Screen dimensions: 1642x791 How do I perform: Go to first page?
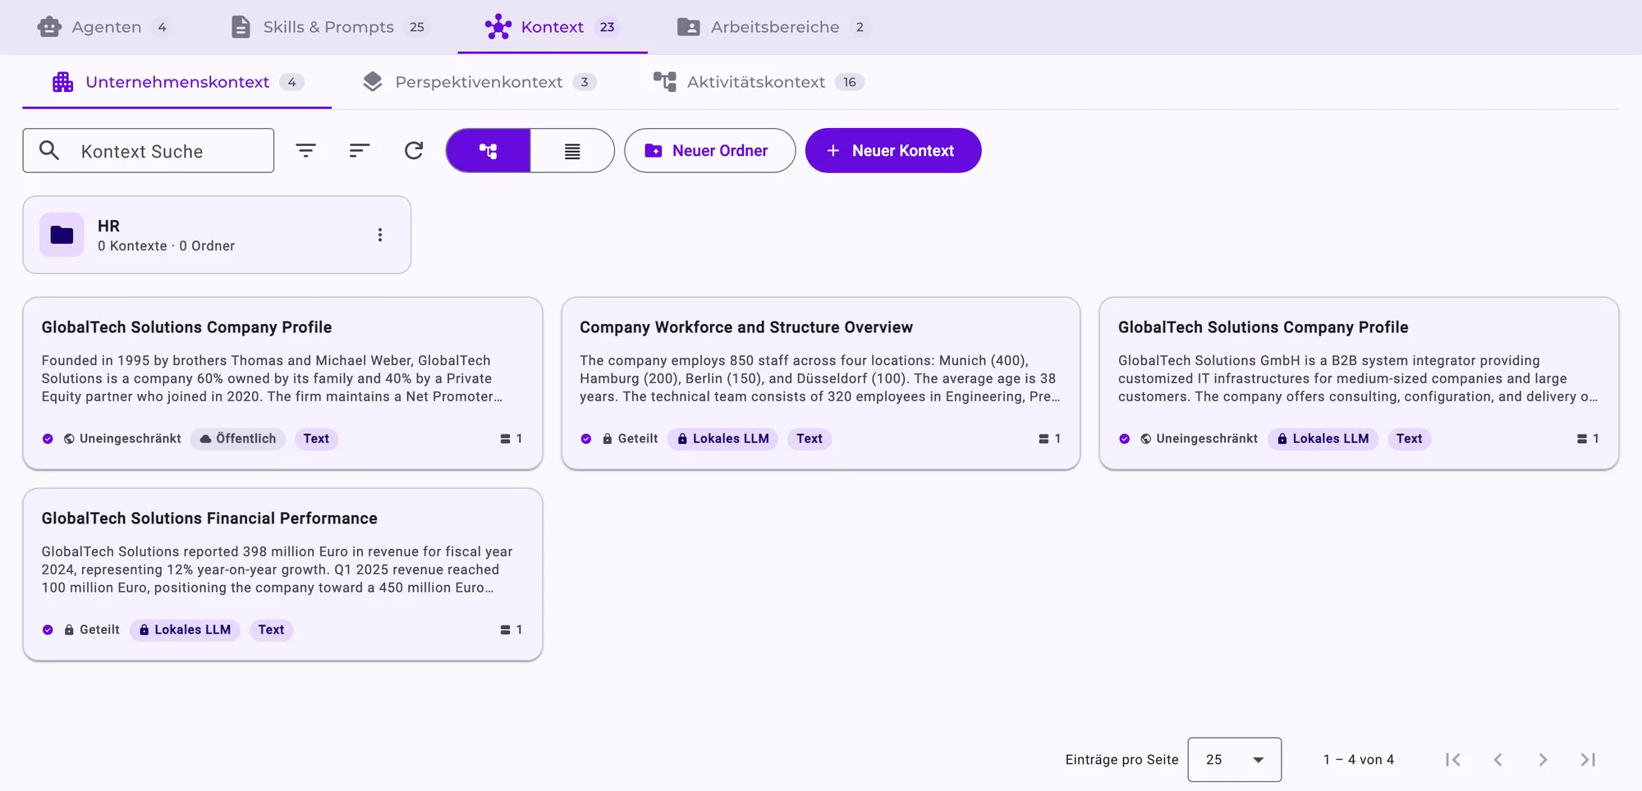pyautogui.click(x=1453, y=760)
